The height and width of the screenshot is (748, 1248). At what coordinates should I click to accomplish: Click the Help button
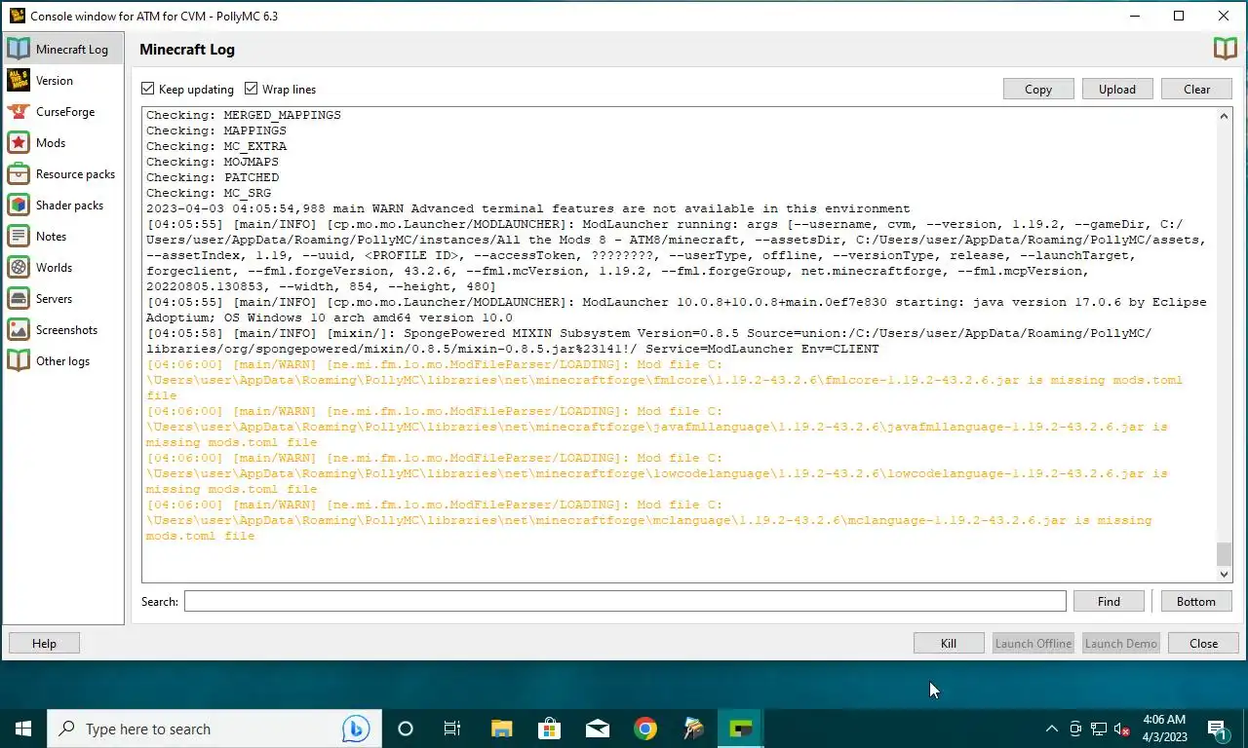pos(44,643)
